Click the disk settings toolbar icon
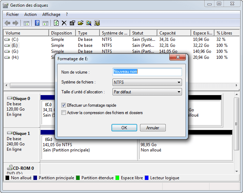 97,23
